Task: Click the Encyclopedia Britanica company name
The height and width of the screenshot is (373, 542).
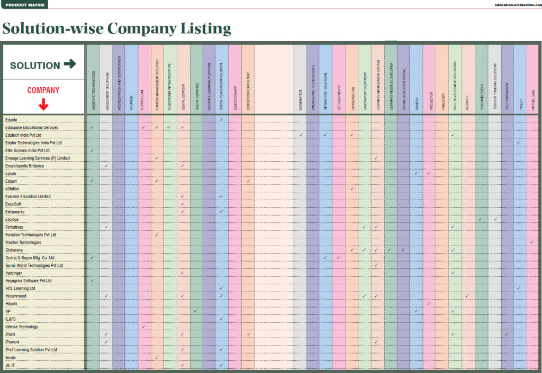Action: coord(24,166)
